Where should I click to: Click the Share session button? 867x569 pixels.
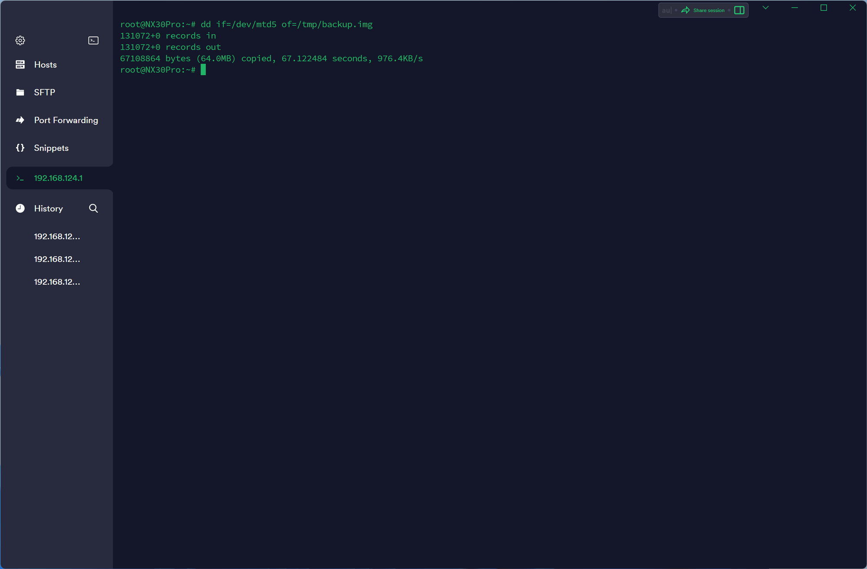click(703, 10)
